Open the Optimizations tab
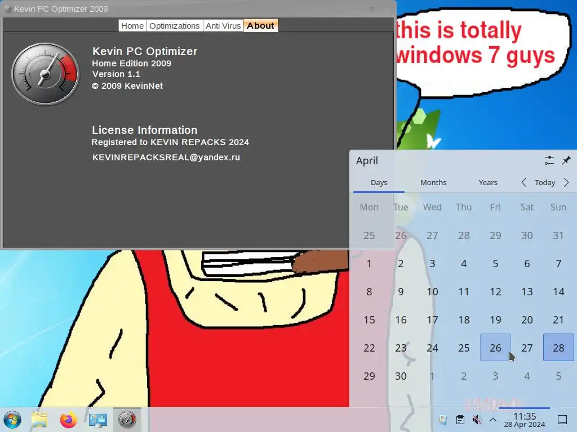 coord(175,26)
